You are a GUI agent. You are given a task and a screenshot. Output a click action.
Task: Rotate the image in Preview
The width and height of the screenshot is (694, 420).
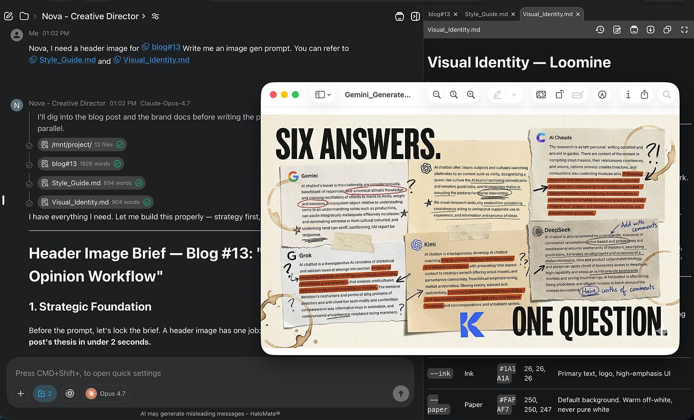click(559, 95)
